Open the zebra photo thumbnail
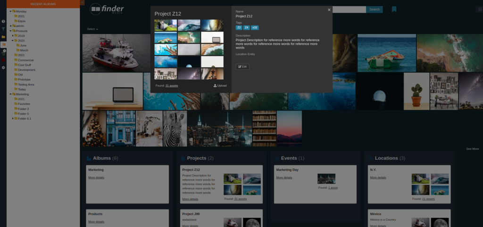This screenshot has width=483, height=227. click(x=175, y=129)
